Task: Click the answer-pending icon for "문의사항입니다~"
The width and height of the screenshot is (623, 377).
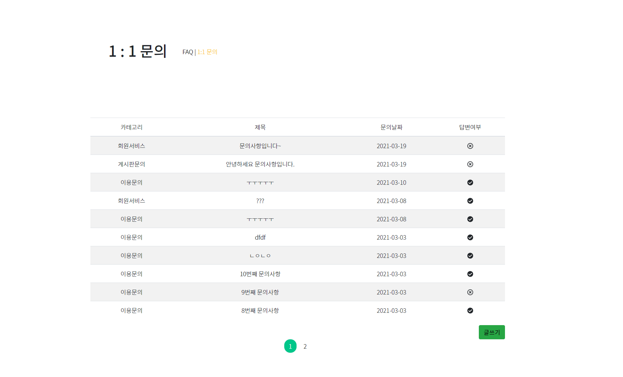Action: point(470,146)
